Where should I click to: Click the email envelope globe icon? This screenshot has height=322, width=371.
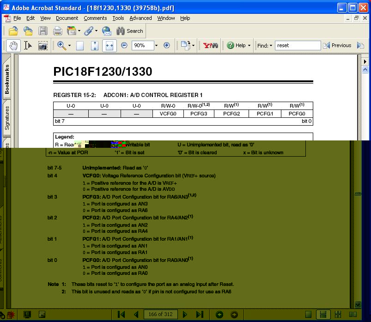coord(107,31)
